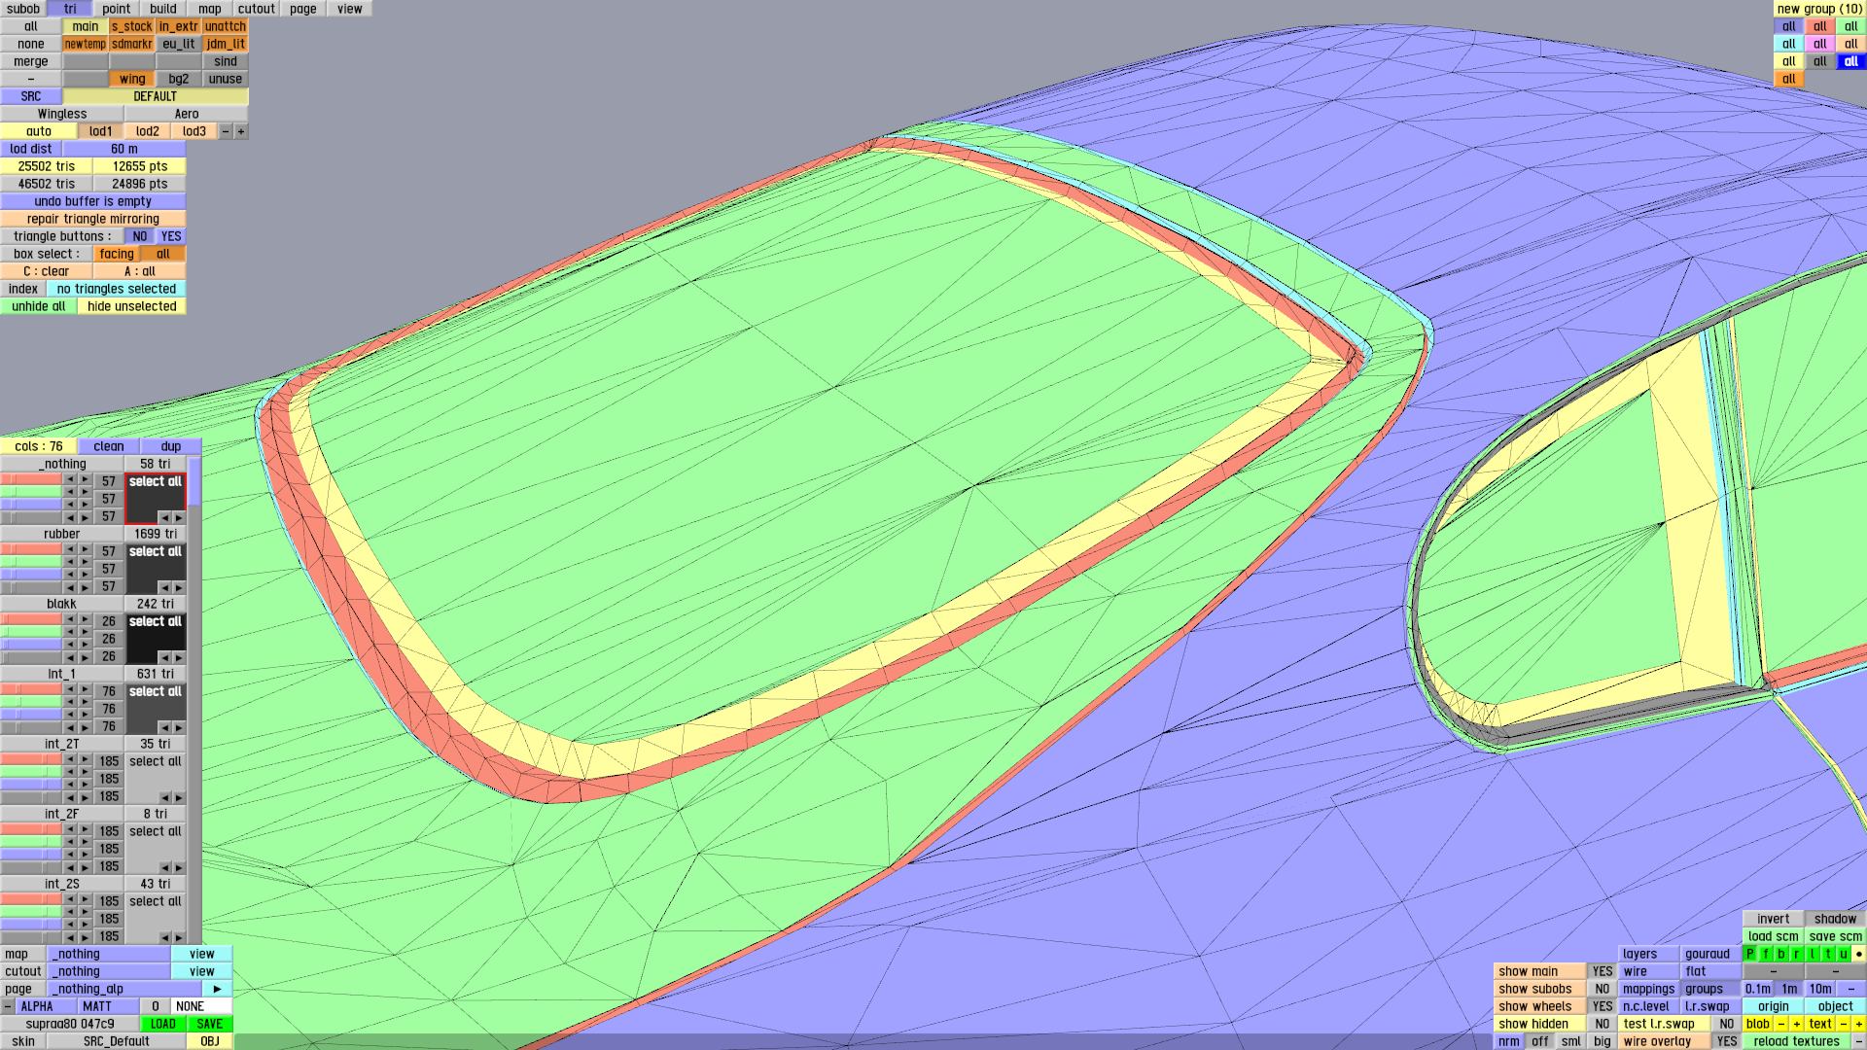Click the material list scrollbar

click(194, 483)
